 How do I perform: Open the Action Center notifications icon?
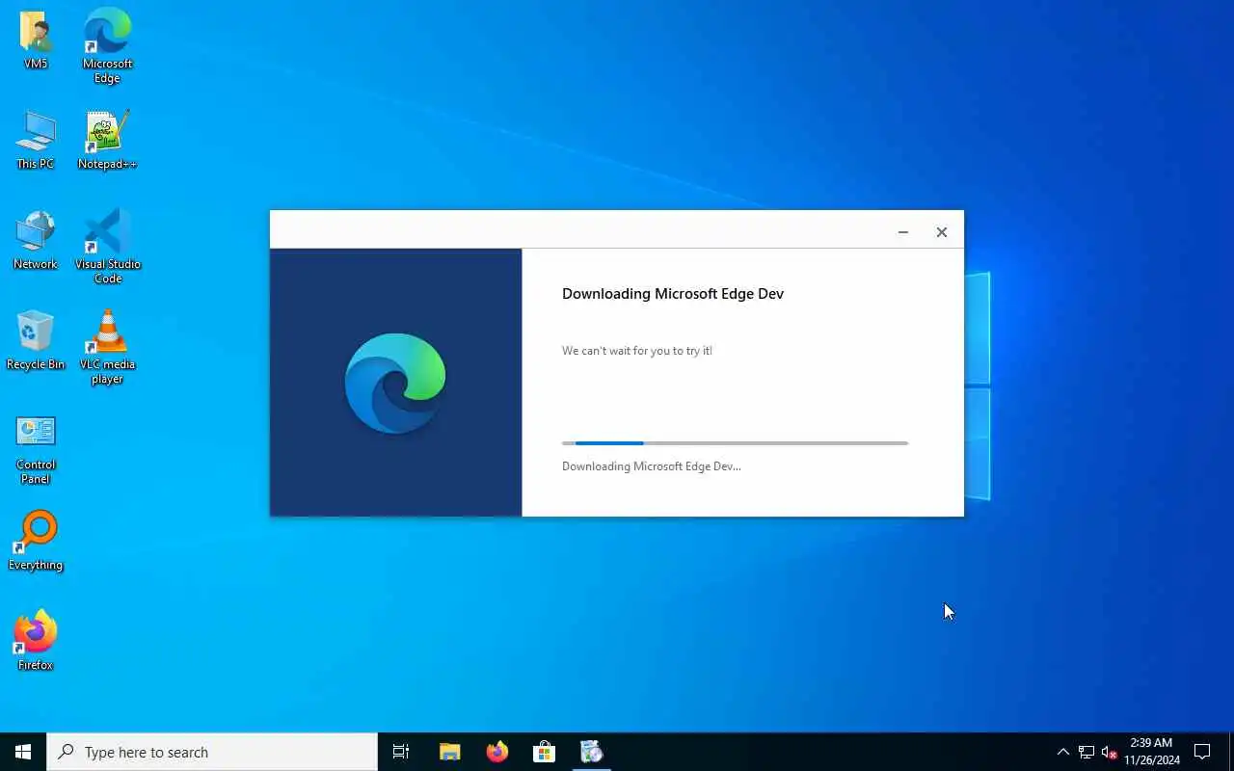(x=1202, y=752)
